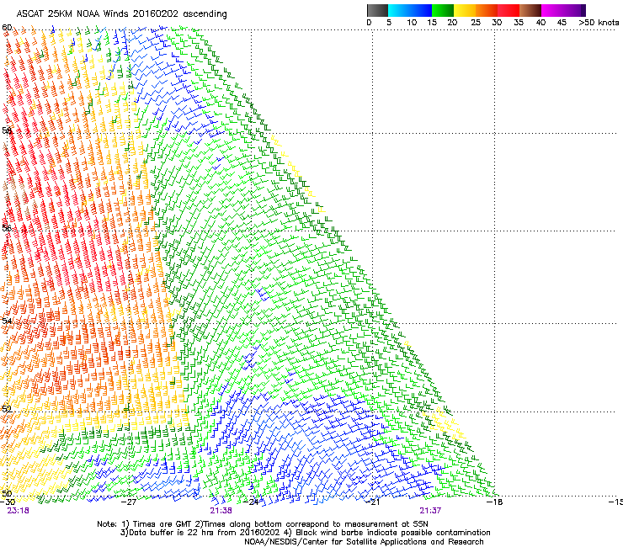Click the purple time stamp "21:37"
623x547 pixels.
[430, 511]
